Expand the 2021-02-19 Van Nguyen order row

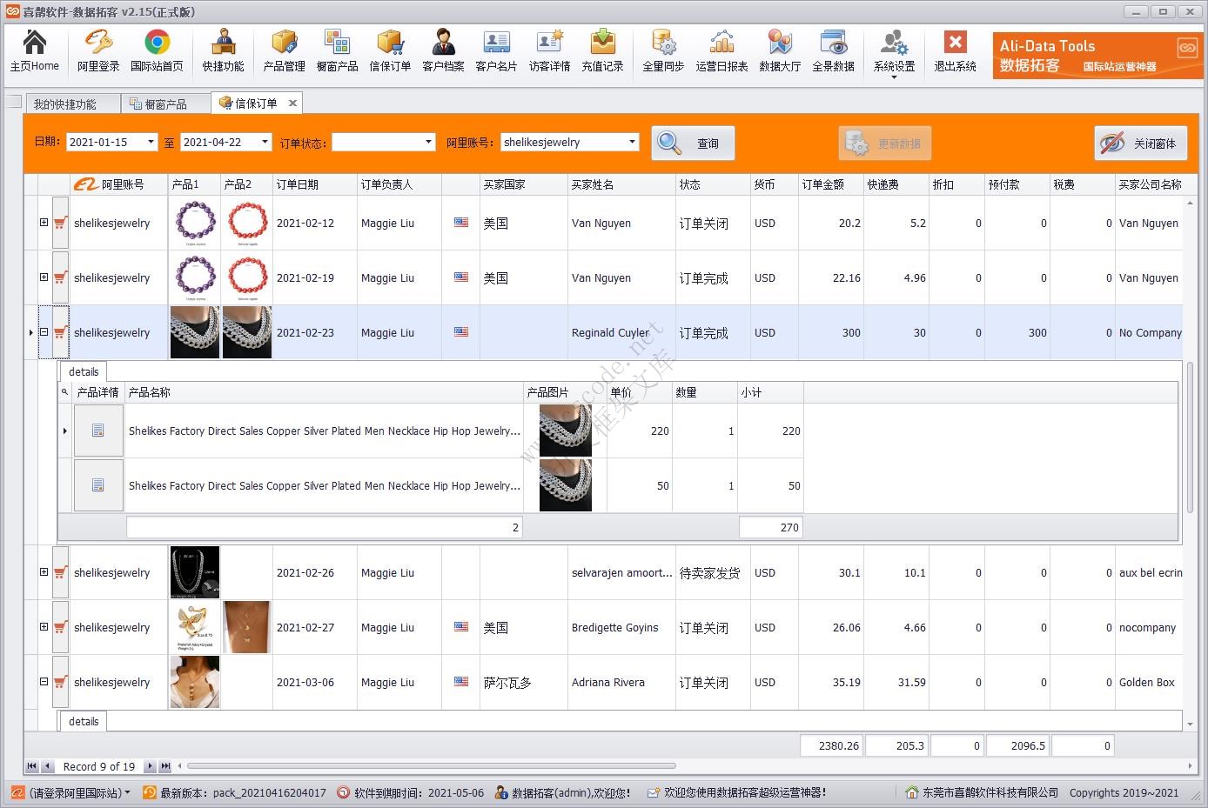click(x=44, y=277)
